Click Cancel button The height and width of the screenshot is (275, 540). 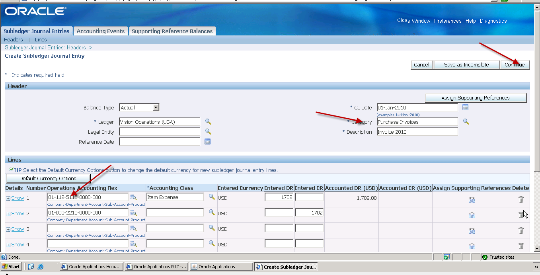coord(422,65)
